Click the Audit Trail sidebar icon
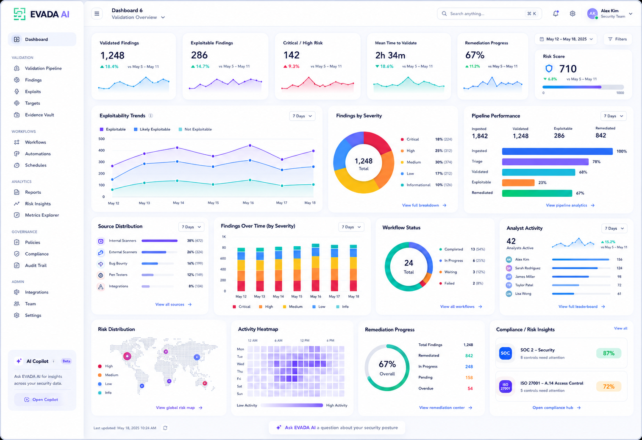 17,265
